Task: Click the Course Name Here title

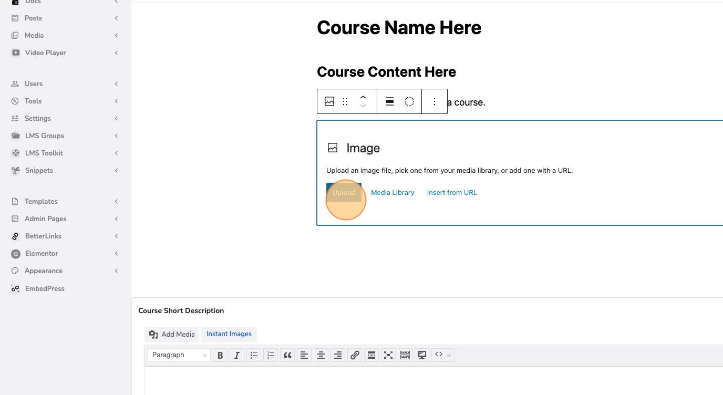Action: 399,27
